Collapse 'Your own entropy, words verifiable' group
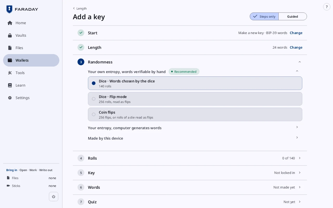The height and width of the screenshot is (208, 333). coord(297,71)
